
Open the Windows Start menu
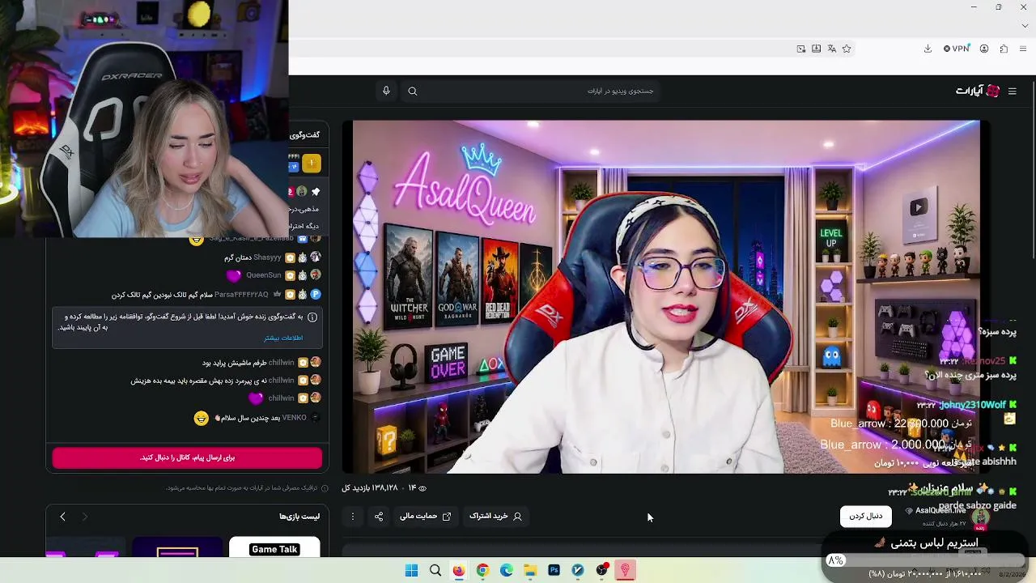[411, 570]
